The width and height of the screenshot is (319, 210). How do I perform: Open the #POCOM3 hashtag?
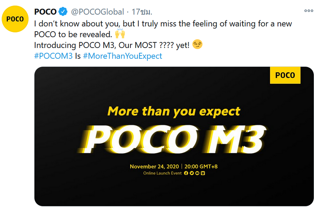coord(53,56)
